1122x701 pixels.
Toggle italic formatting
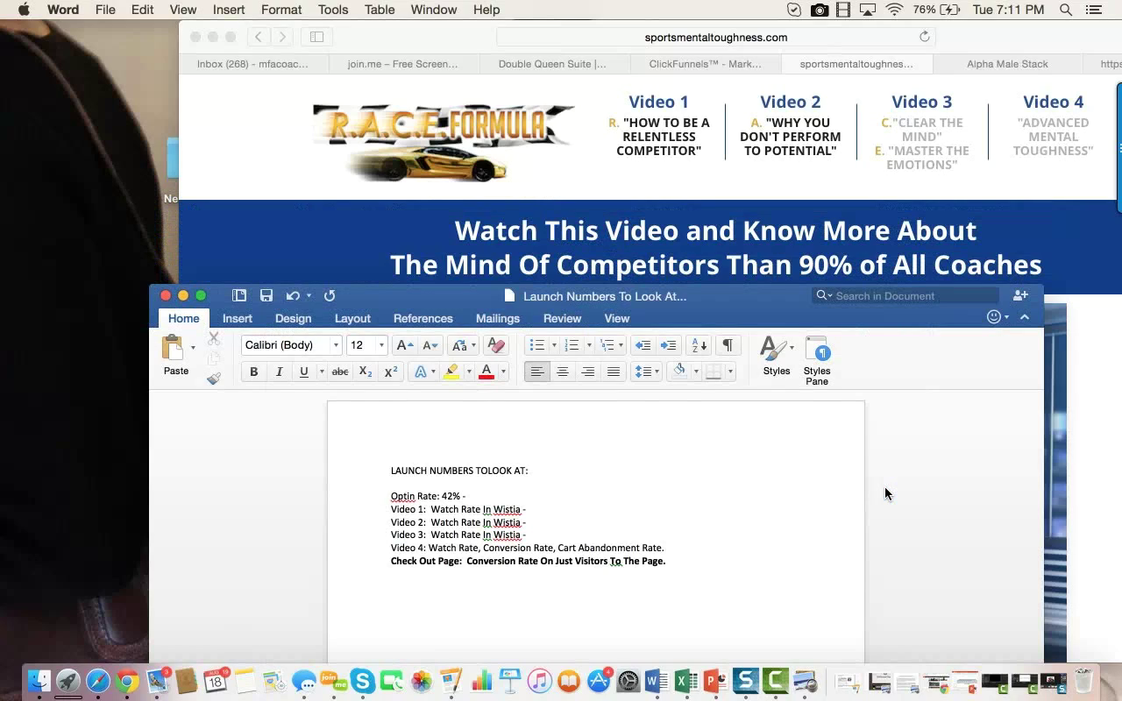pyautogui.click(x=279, y=372)
